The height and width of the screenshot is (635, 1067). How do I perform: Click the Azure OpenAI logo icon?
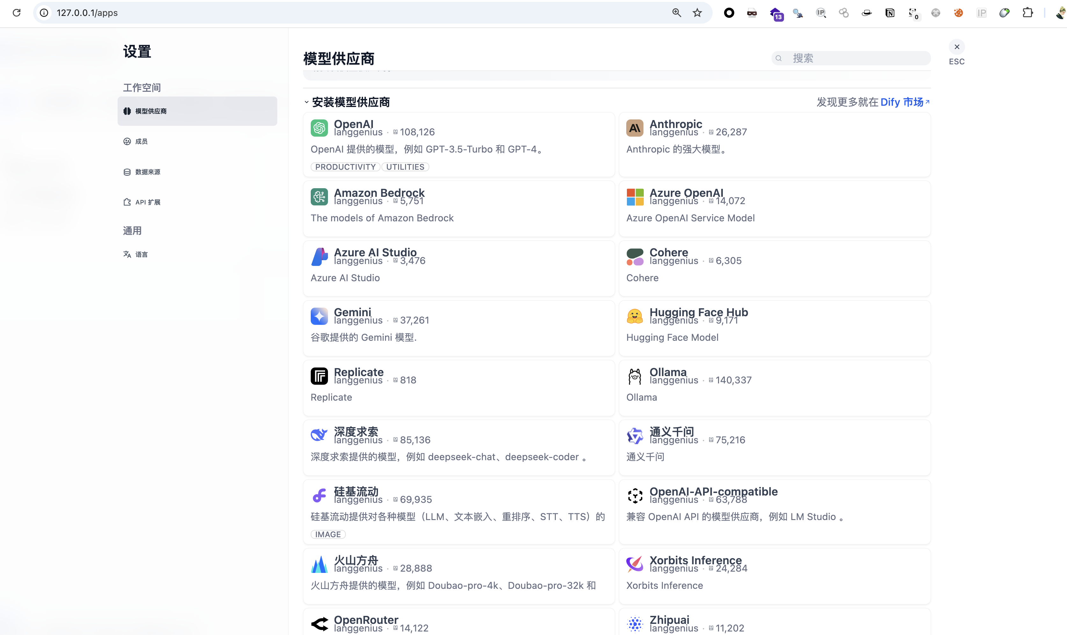click(x=635, y=197)
